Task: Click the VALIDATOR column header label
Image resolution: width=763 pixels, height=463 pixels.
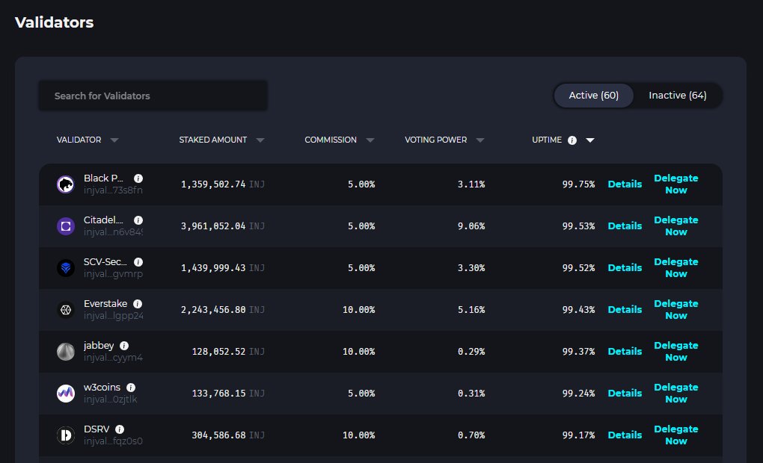Action: [x=79, y=140]
